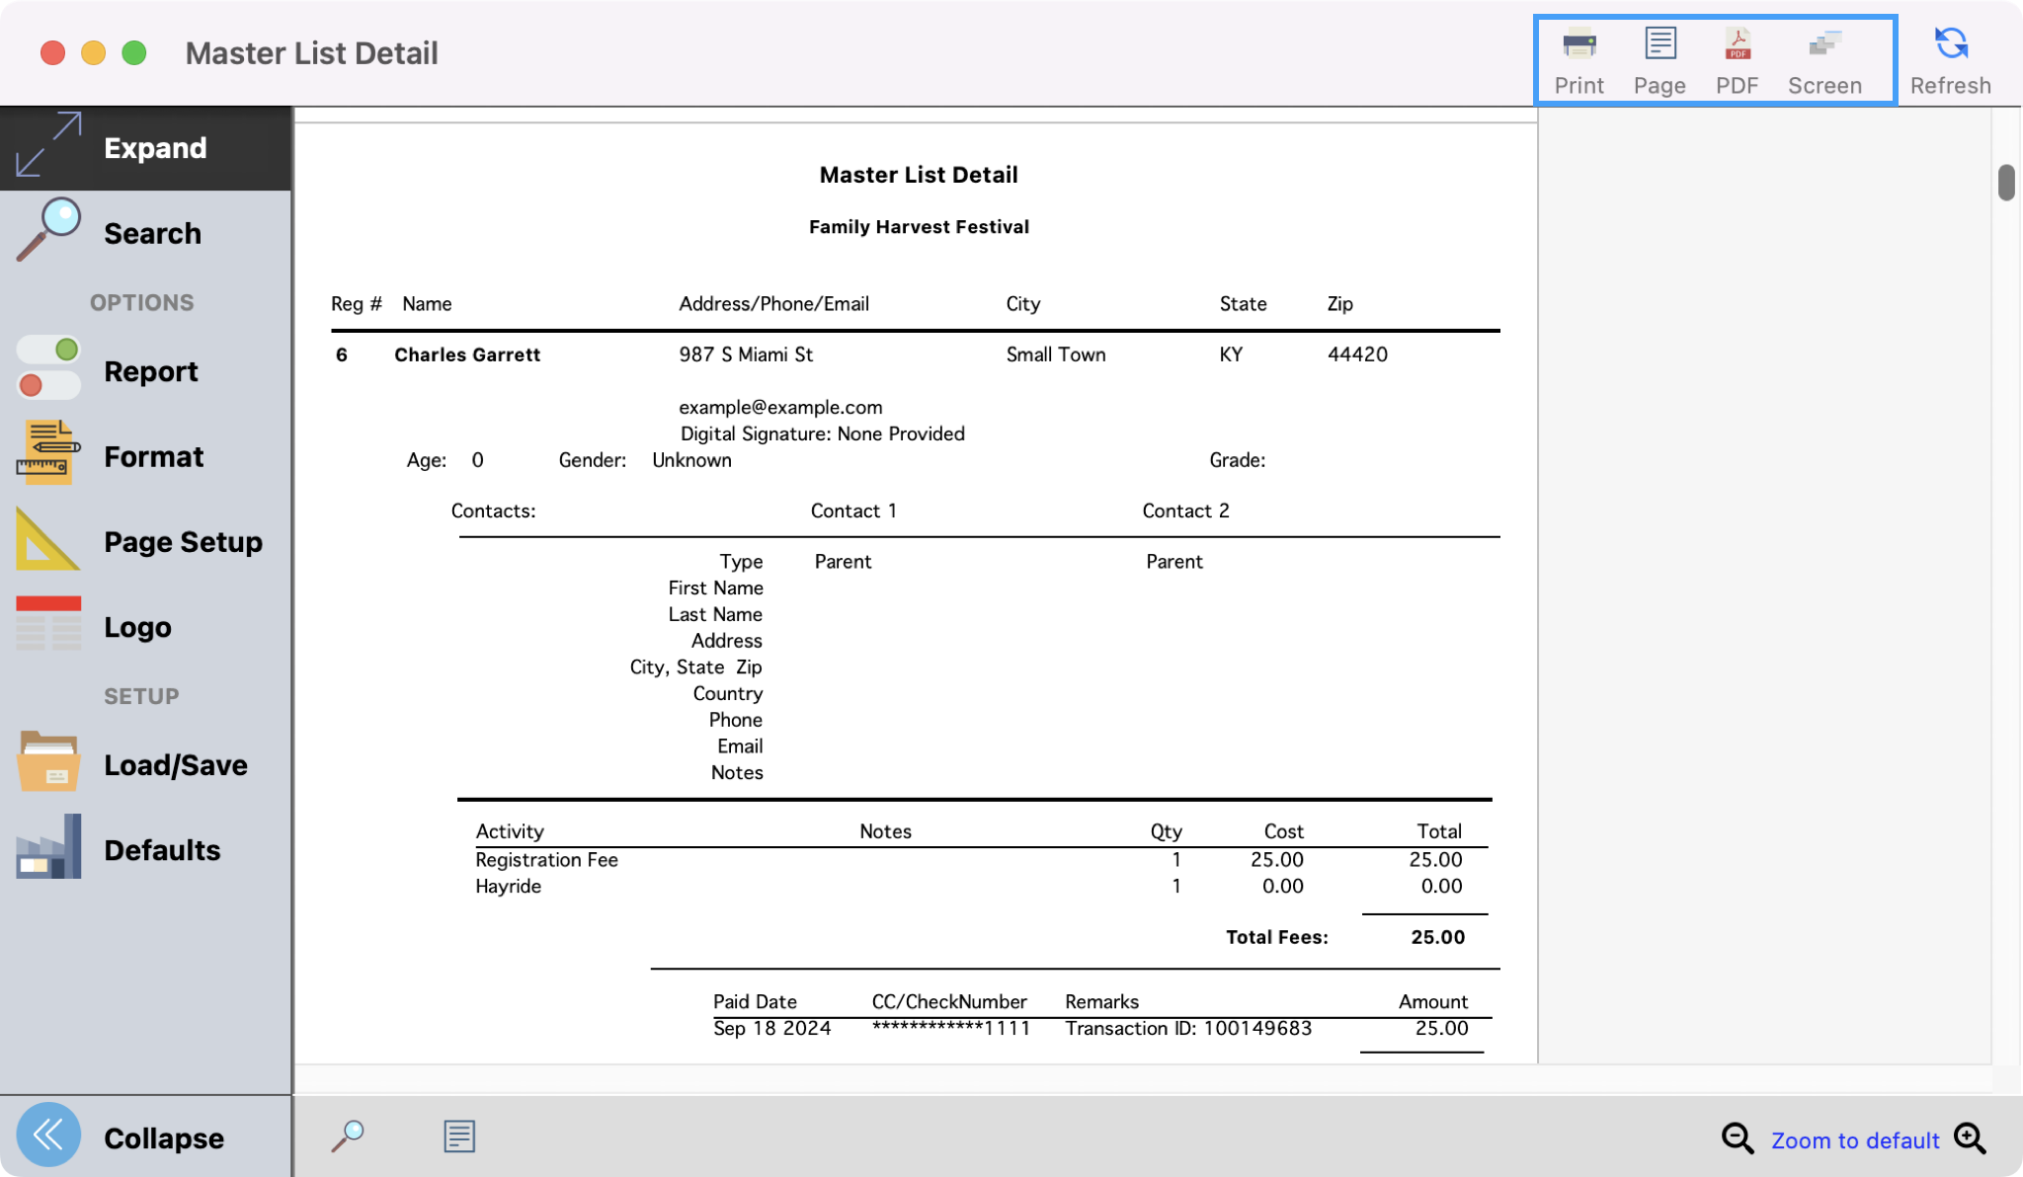
Task: Click Expand at the top of the sidebar
Action: [x=145, y=147]
